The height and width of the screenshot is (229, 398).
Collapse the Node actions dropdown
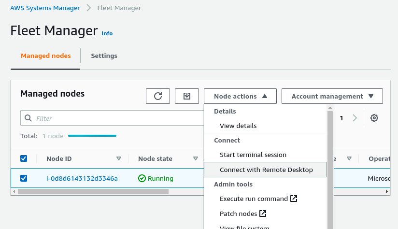240,96
